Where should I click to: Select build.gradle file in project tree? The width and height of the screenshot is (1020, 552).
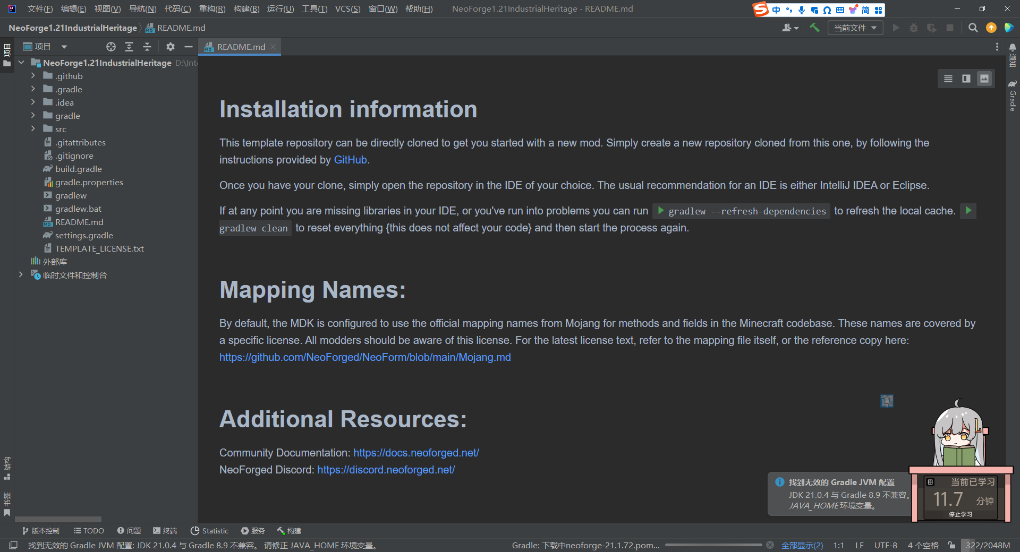pyautogui.click(x=78, y=169)
